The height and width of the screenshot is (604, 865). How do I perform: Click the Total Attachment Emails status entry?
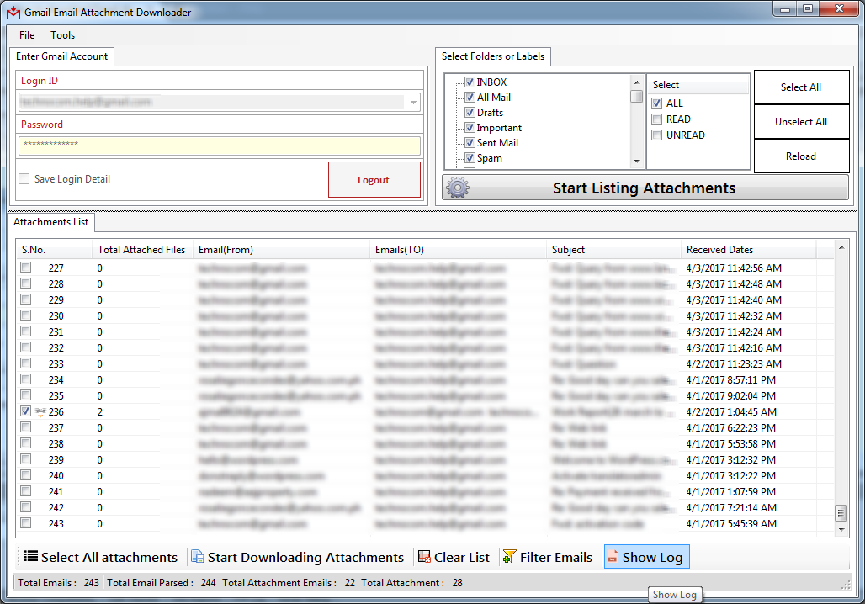[289, 582]
